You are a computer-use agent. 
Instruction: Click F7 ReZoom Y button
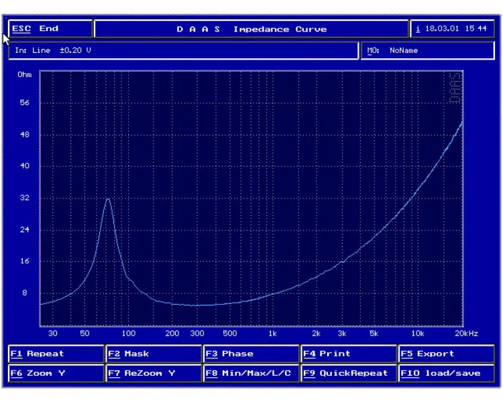point(154,373)
